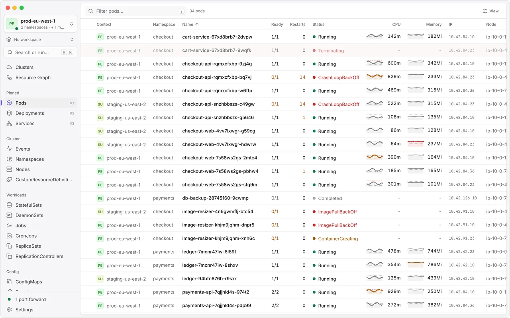Viewport: 510px width, 318px height.
Task: Click the PE cluster avatar badge
Action: [12, 24]
